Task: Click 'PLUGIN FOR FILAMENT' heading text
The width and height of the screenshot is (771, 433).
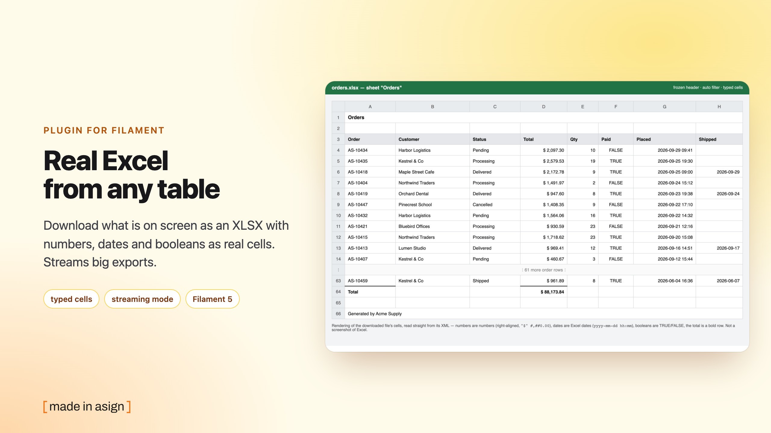Action: click(104, 130)
